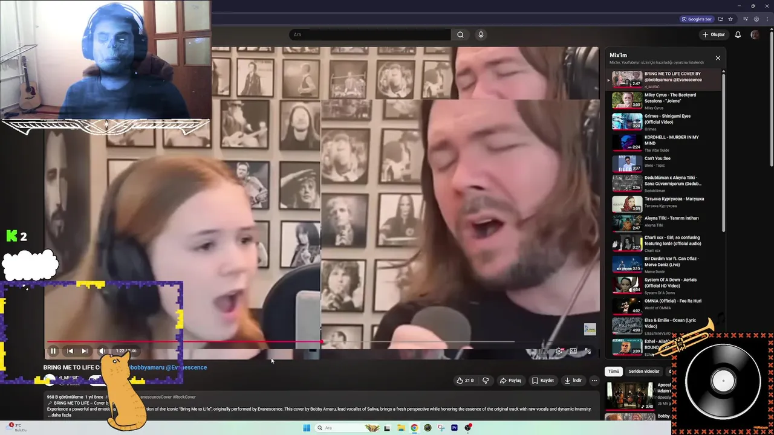Select the Tümü filter chip
Image resolution: width=774 pixels, height=435 pixels.
coord(614,372)
